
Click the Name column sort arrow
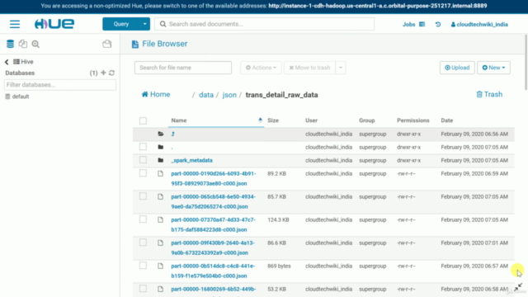pos(260,120)
